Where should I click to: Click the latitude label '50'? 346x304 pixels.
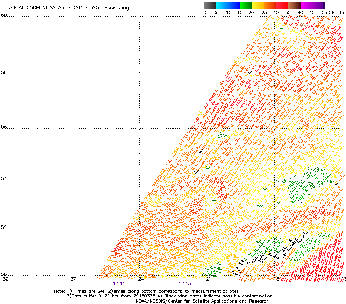[4, 275]
